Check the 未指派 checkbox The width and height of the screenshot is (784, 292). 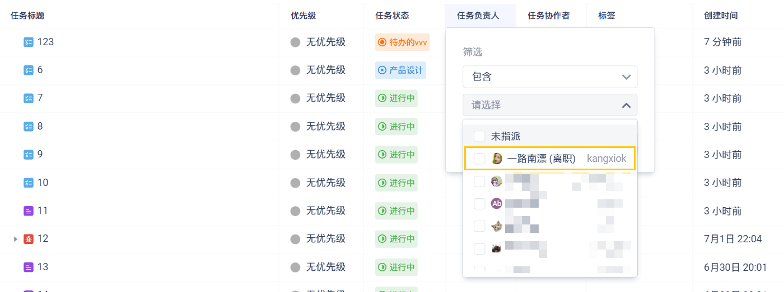pyautogui.click(x=479, y=136)
